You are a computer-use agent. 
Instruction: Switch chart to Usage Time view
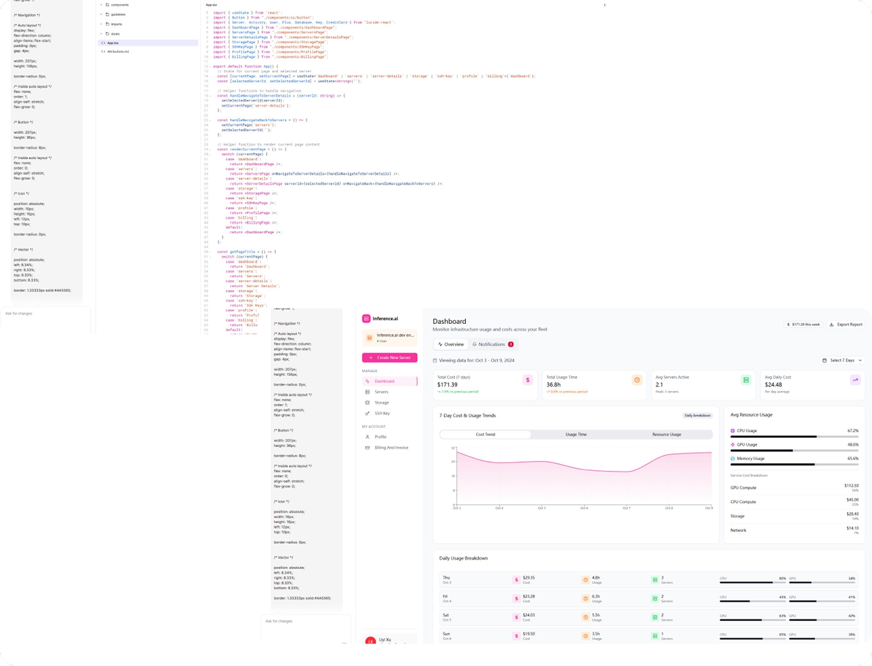pyautogui.click(x=576, y=435)
